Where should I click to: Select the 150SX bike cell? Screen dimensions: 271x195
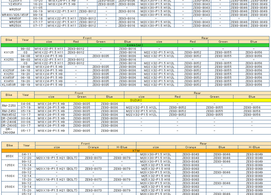tap(10, 176)
